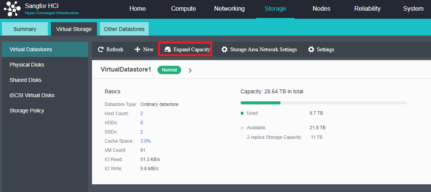Select iSCSI Virtual Disks in sidebar
431x192 pixels.
click(x=32, y=95)
